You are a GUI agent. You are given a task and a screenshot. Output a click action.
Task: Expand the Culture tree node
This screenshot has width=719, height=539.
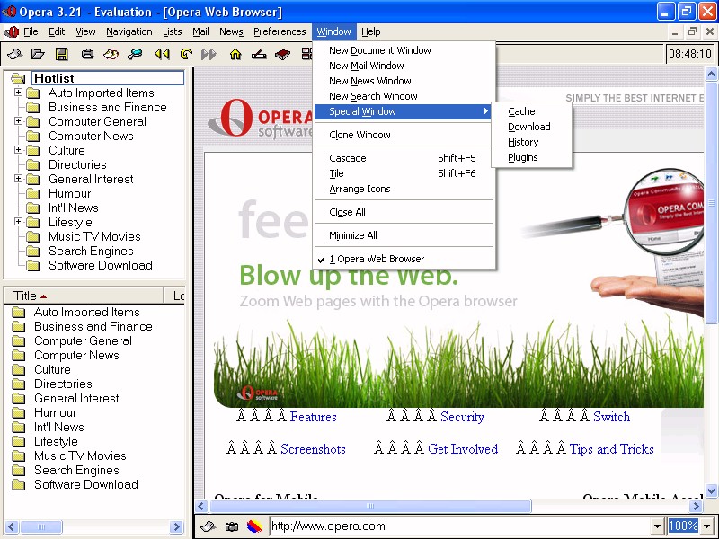tap(18, 149)
